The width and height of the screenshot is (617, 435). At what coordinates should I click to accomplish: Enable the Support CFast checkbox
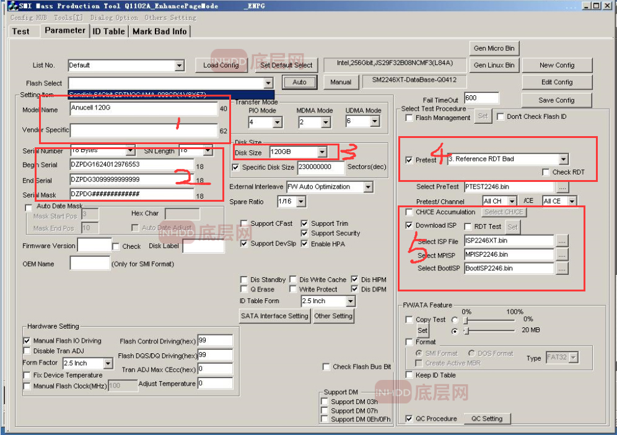pyautogui.click(x=245, y=223)
